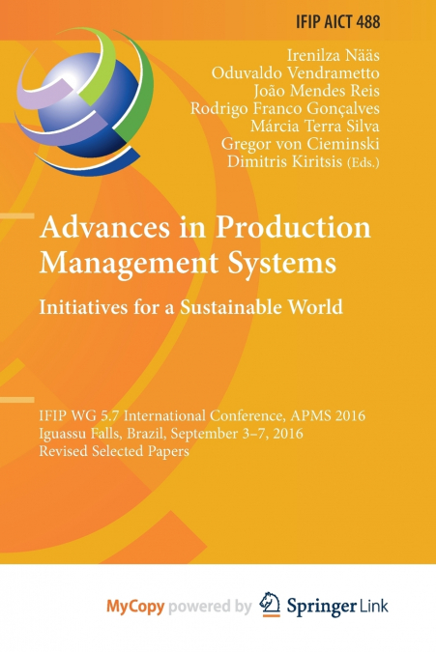Click "Iguassu Falls, Brazil, September 3–7, 2016"
Image resolution: width=436 pixels, height=652 pixels.
click(x=171, y=434)
